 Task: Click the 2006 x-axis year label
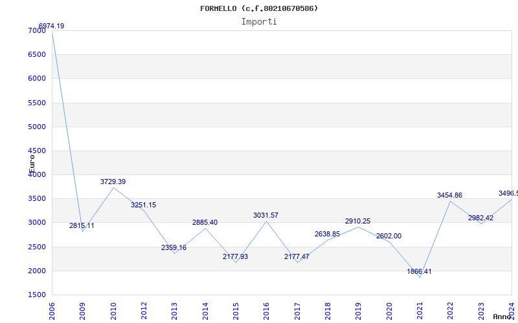(52, 311)
